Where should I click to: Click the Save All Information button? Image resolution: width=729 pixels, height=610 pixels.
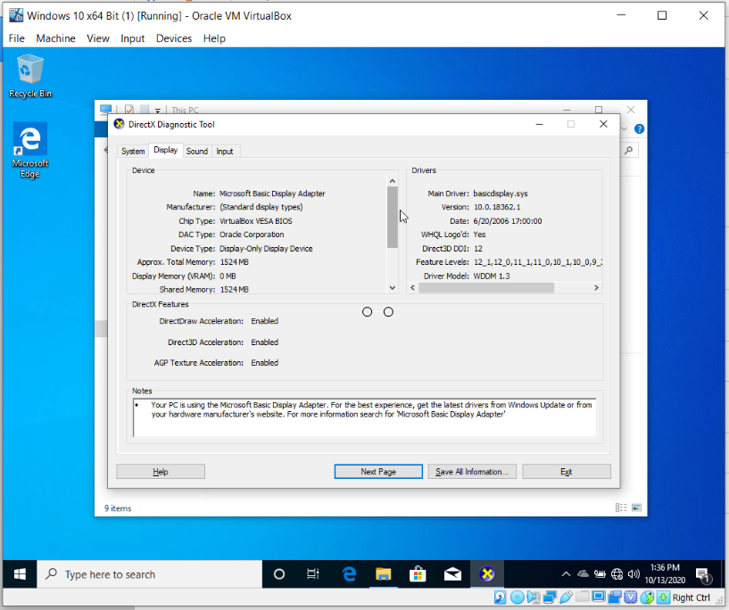[472, 471]
